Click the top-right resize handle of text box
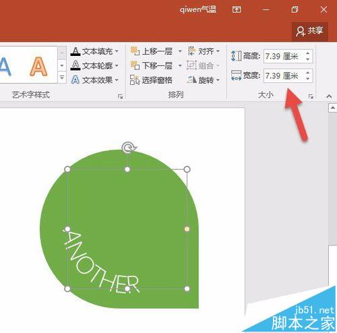 point(187,169)
